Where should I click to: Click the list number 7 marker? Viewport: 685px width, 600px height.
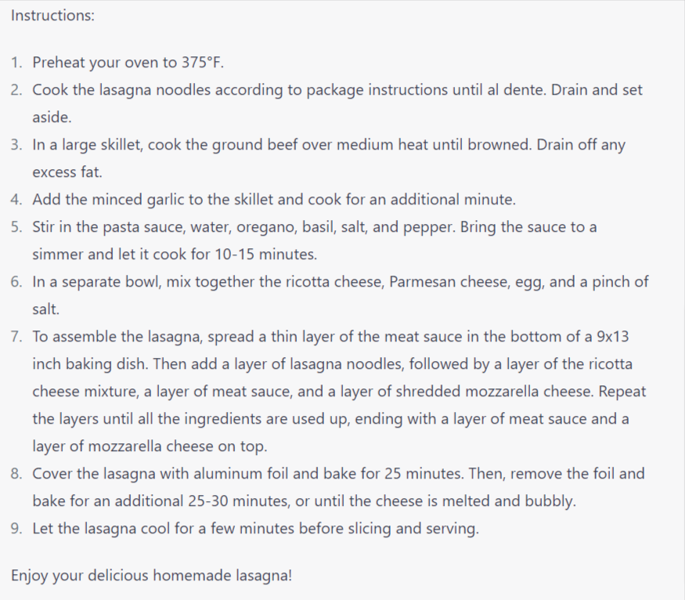point(16,337)
